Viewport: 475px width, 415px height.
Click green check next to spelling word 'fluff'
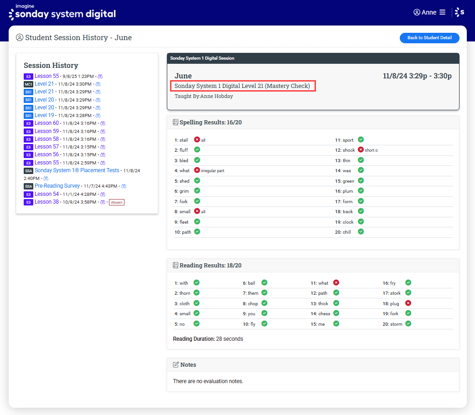[x=197, y=149]
